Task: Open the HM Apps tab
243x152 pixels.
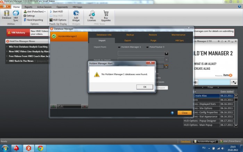Action: [x=77, y=7]
